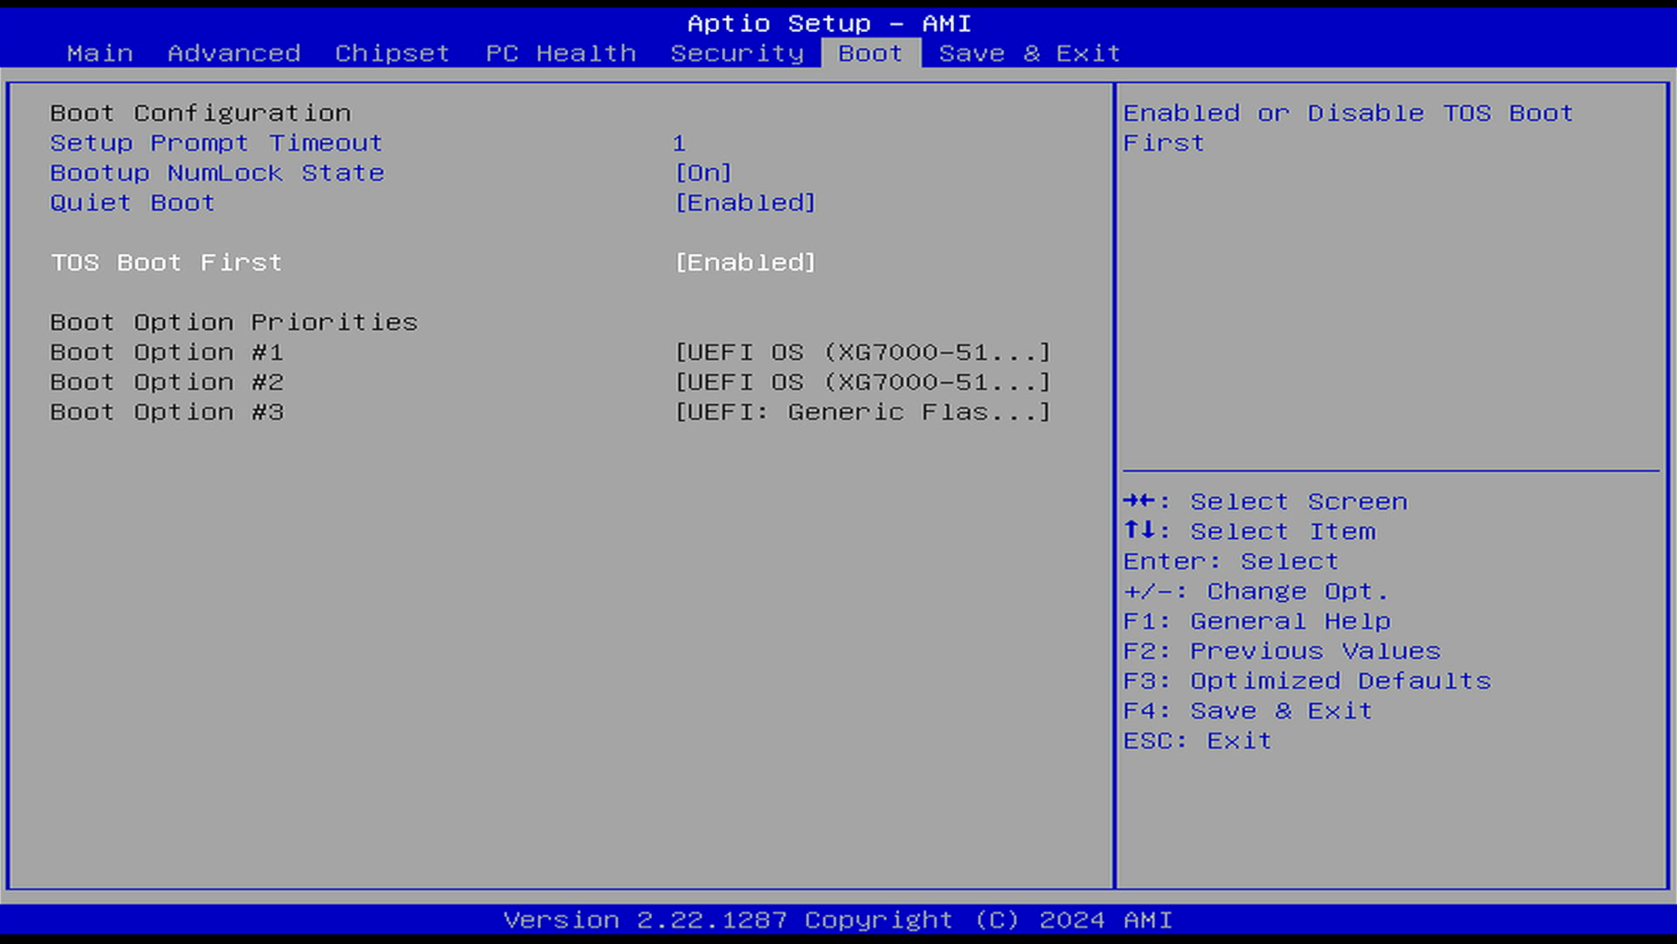Image resolution: width=1677 pixels, height=944 pixels.
Task: Click the active Boot tab
Action: click(x=870, y=54)
